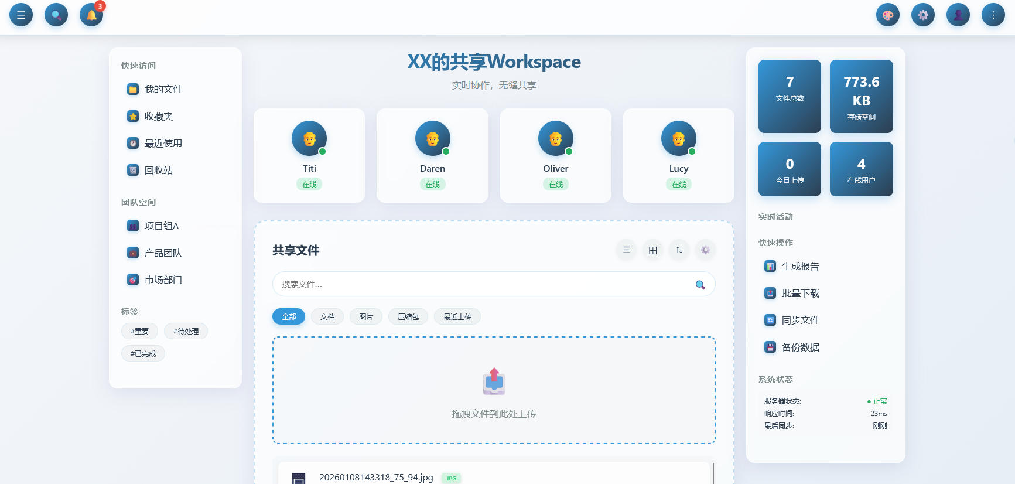The width and height of the screenshot is (1015, 484).
Task: Click file 20260108143318_75_94.jpg
Action: coord(376,478)
